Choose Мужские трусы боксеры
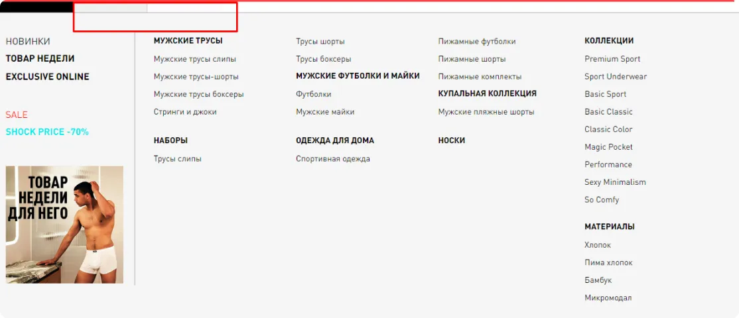 click(198, 94)
